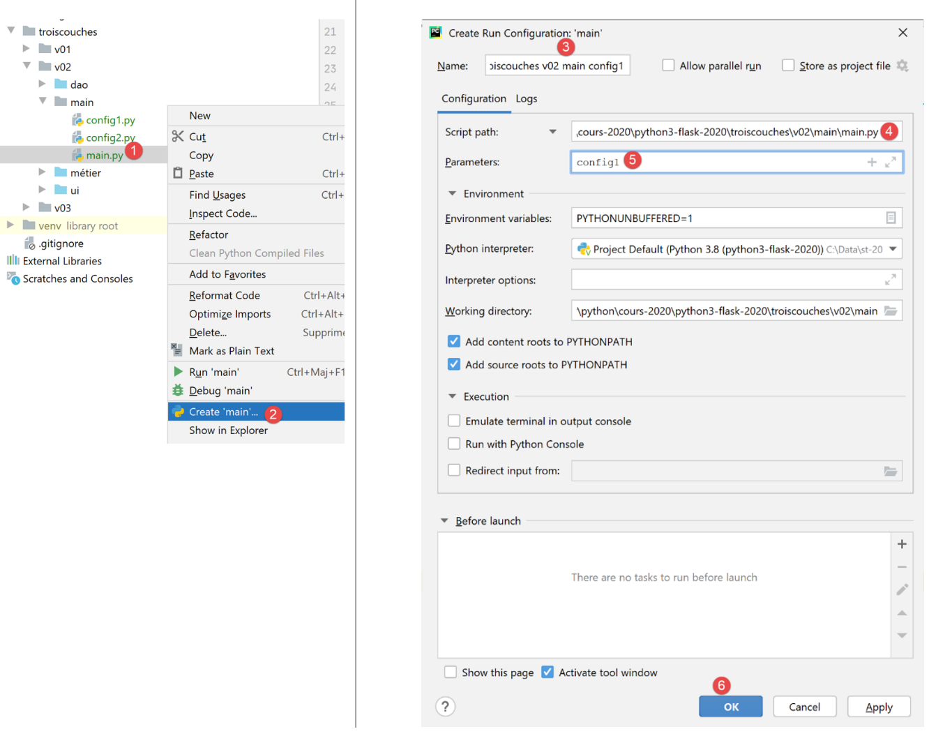Select Create 'main'... from context menu
945x736 pixels.
223,412
